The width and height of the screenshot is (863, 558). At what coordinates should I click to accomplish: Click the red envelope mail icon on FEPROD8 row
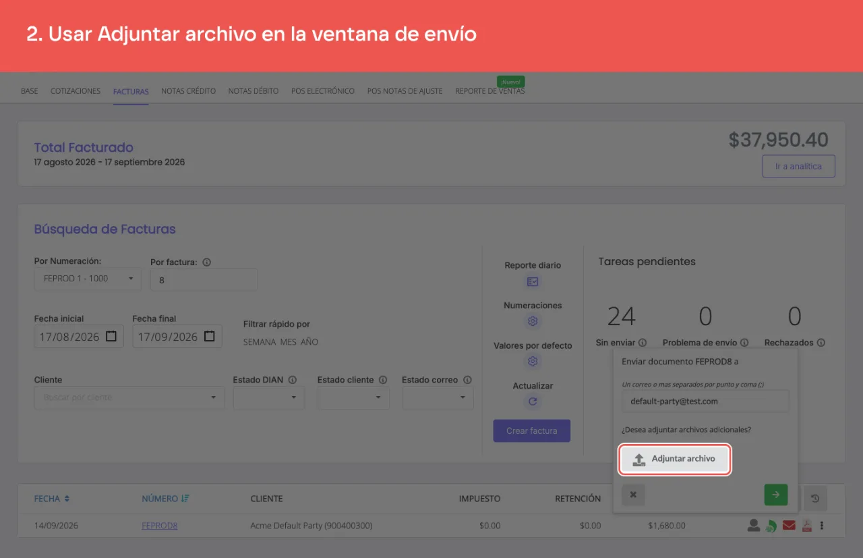tap(789, 526)
